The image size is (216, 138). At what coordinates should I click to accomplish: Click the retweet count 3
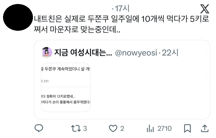pos(85,128)
